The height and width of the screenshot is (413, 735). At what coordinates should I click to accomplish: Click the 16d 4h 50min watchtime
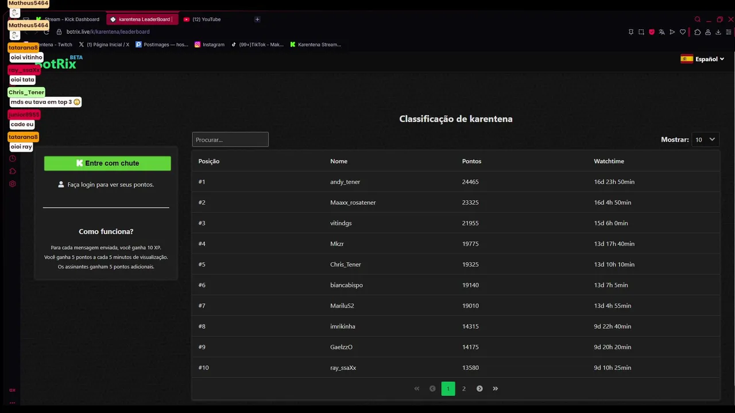(x=612, y=202)
